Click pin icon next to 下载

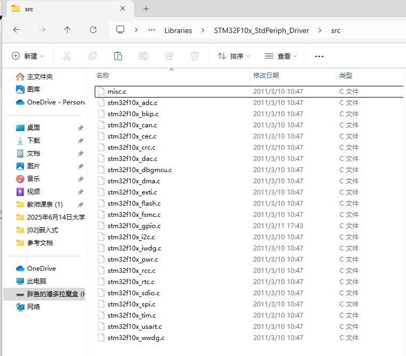click(81, 141)
